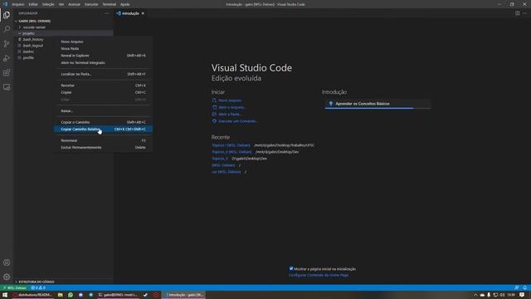
Task: Choose Novo Arquivo in context menu
Action: click(x=103, y=42)
